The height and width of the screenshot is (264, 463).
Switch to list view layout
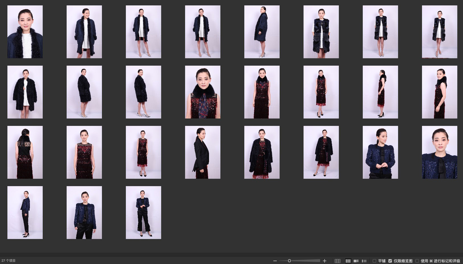364,261
